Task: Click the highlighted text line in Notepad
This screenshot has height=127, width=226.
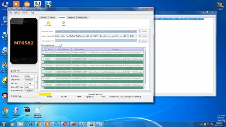Action: coord(179,19)
